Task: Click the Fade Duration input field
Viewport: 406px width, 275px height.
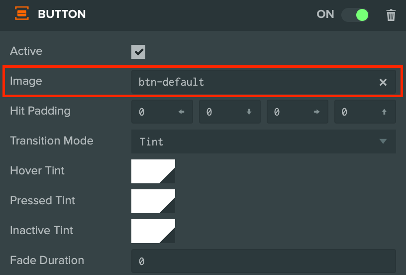Action: [264, 261]
